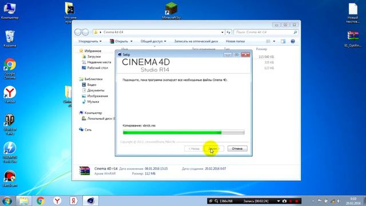Image resolution: width=366 pixels, height=206 pixels.
Task: Launch World of Tanks desktop shortcut
Action: point(10,125)
